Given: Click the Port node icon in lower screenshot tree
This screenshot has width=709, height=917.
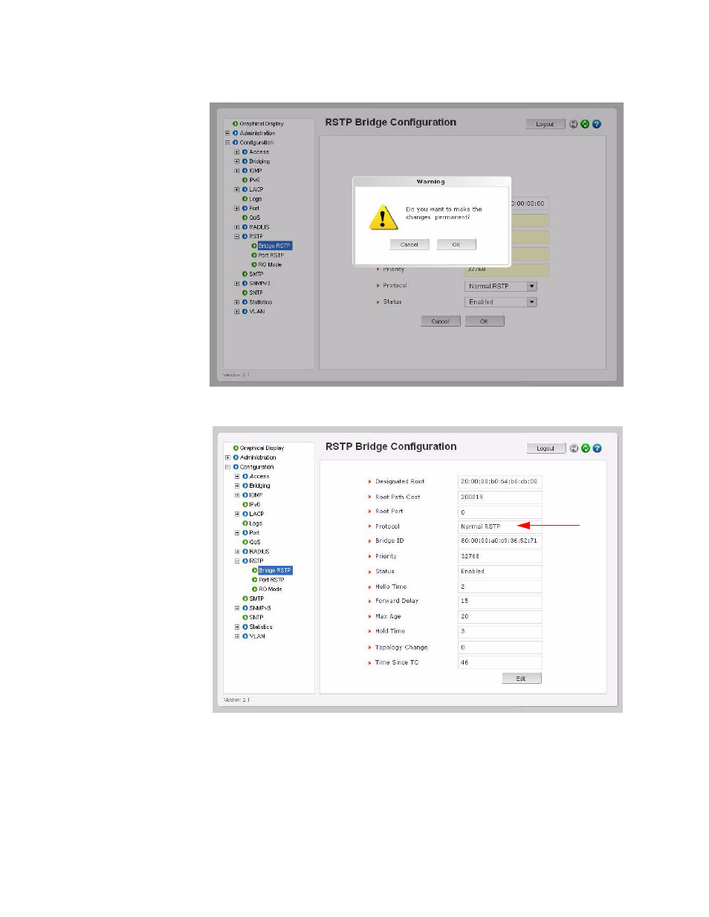Looking at the screenshot, I should pyautogui.click(x=245, y=532).
